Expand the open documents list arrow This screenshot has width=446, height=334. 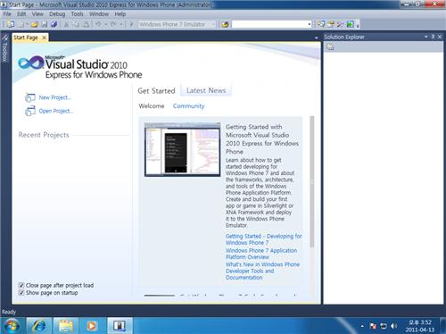click(316, 38)
